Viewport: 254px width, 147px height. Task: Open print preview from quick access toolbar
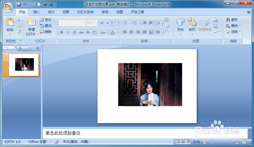coord(40,5)
